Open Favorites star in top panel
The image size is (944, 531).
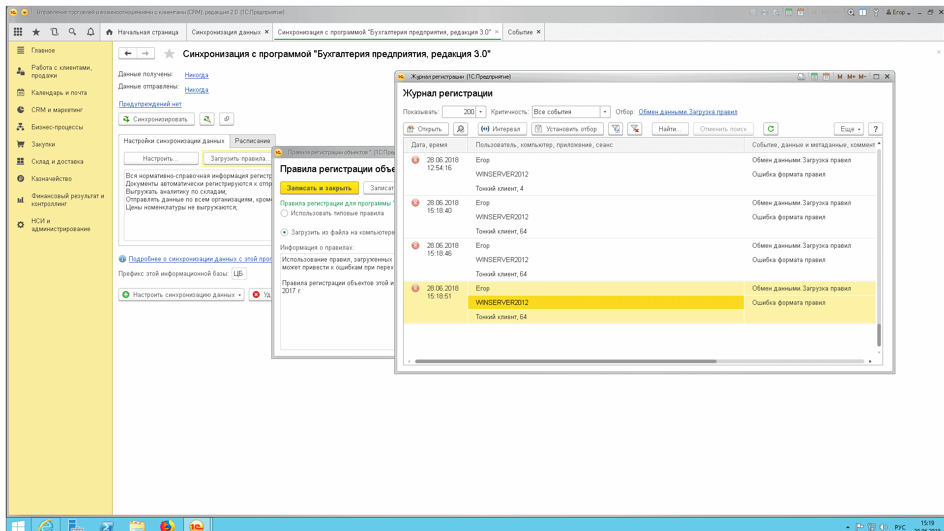tap(36, 32)
